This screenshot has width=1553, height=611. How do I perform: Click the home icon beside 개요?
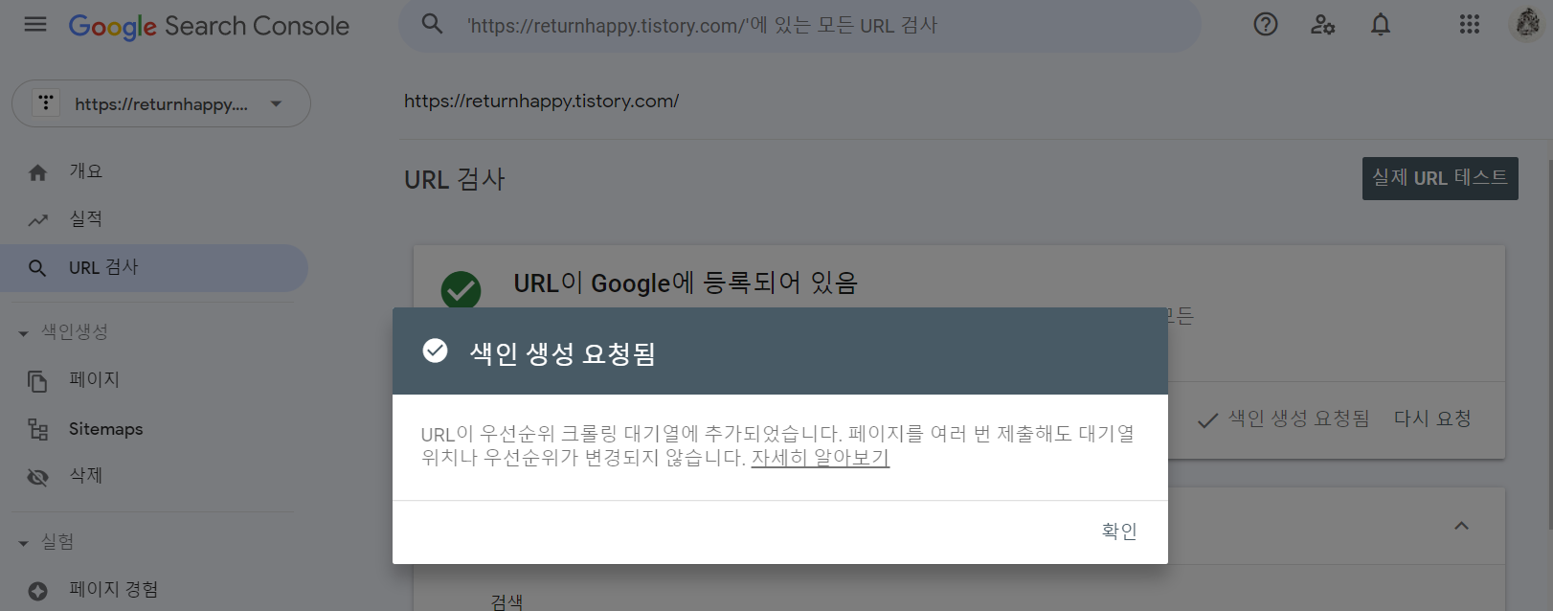coord(37,172)
